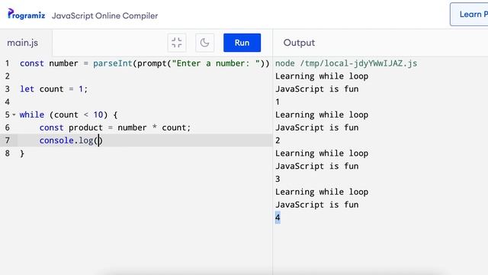Click output number 3
This screenshot has height=275, width=488.
(278, 179)
